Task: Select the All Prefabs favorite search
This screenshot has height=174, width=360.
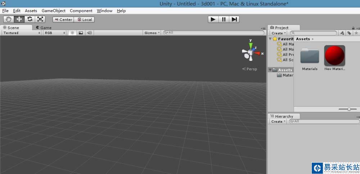Action: (285, 55)
